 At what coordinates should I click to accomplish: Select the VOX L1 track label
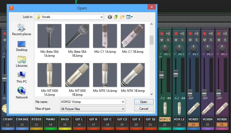(165, 119)
